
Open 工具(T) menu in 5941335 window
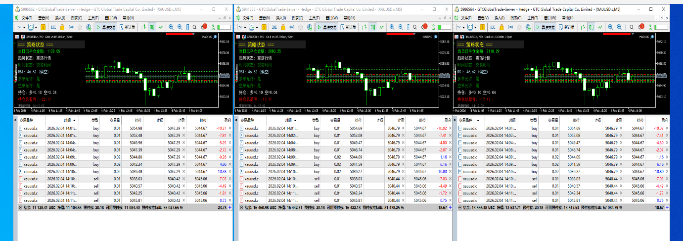[x=314, y=18]
